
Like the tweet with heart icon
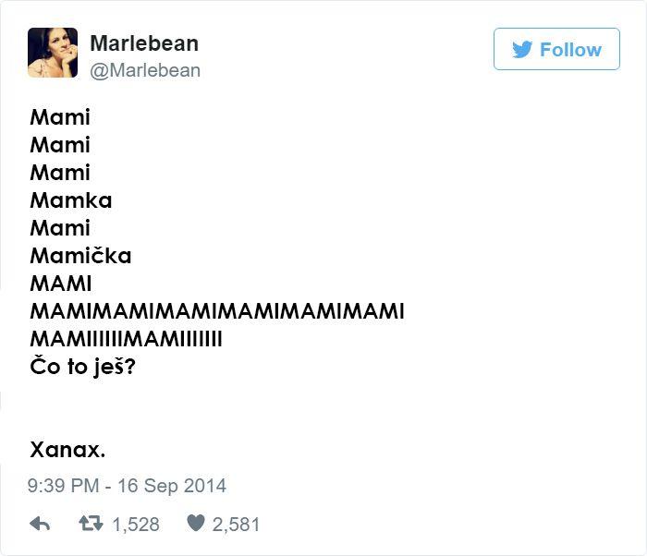coord(195,524)
